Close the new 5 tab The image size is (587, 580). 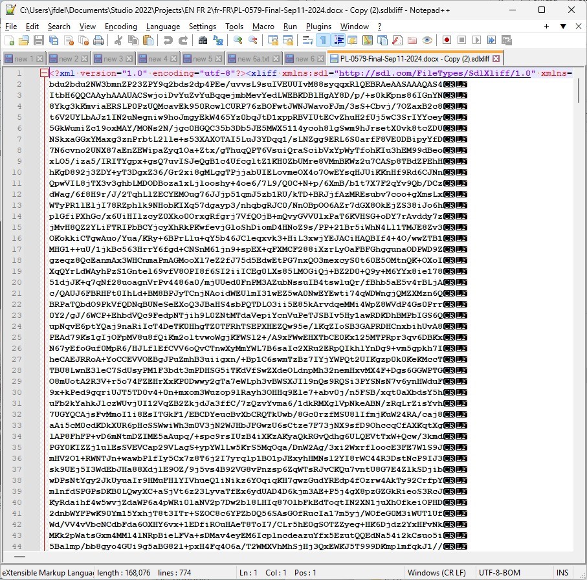(x=219, y=59)
